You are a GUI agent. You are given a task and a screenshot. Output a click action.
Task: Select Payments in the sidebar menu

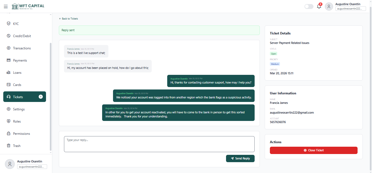coord(20,60)
